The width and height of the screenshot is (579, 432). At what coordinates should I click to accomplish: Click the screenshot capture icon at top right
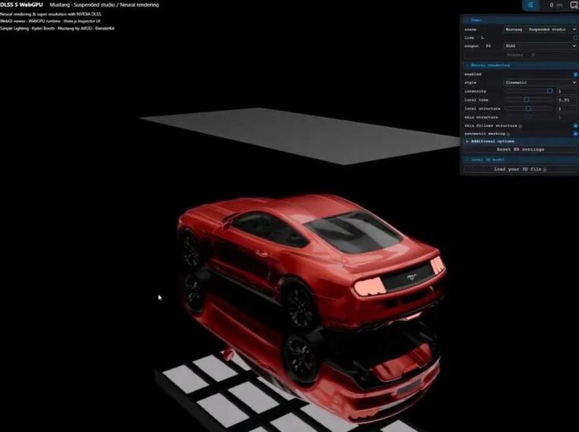pyautogui.click(x=575, y=5)
